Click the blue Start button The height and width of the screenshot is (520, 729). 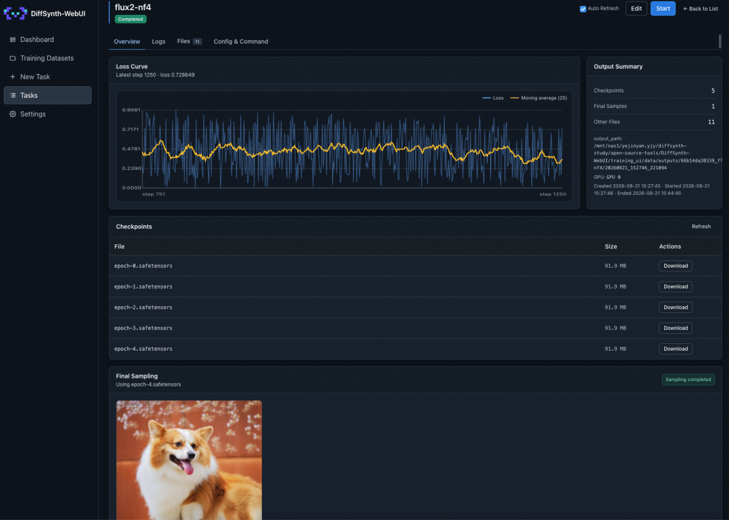click(x=663, y=8)
